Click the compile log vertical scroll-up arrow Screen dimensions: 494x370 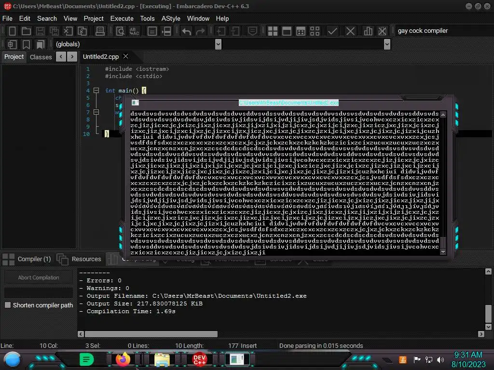[488, 272]
